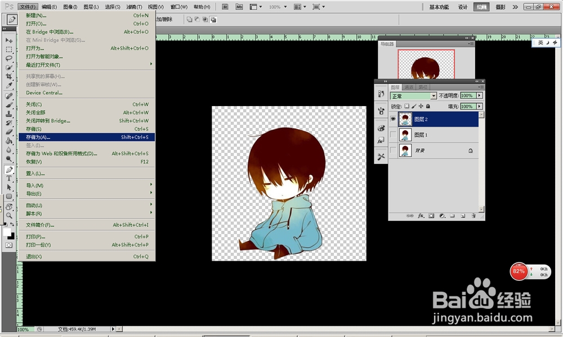The image size is (563, 337).
Task: Select the Eraser tool
Action: point(9,132)
